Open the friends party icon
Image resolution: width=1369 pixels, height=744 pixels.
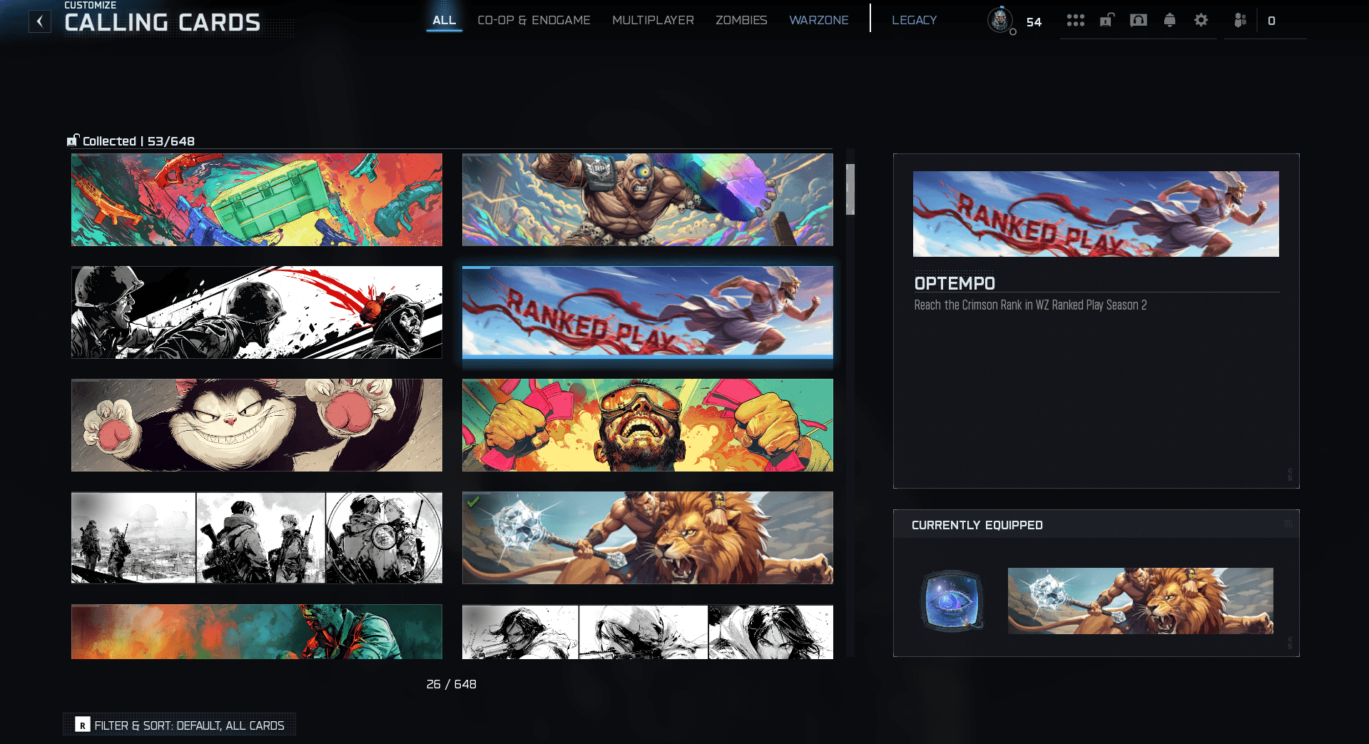pos(1241,21)
